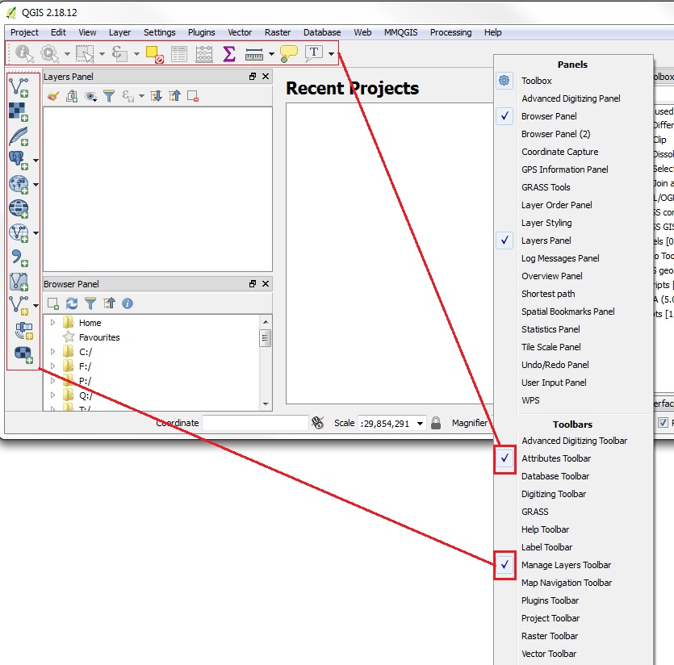Uncheck Attributes Toolbar in the Toolbars list

(504, 458)
